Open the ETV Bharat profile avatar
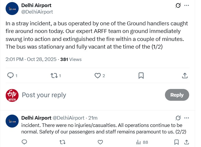 [12, 95]
